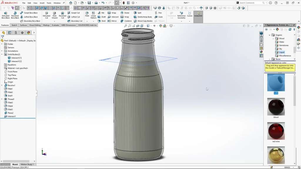Open the Motion Study 1 tab
This screenshot has width=301, height=169.
27,165
